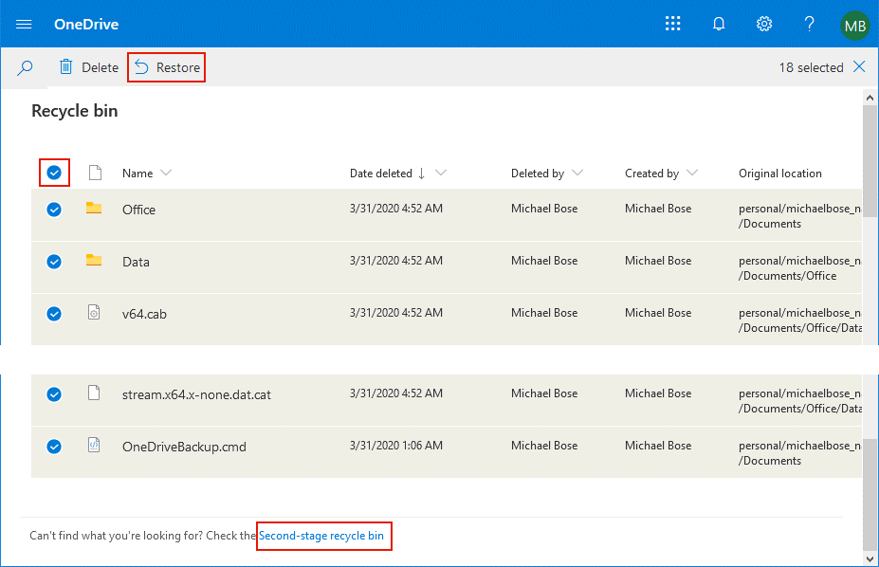Open the Deleted by column dropdown
The width and height of the screenshot is (879, 567).
coord(579,173)
